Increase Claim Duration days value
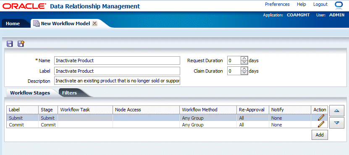 pos(244,69)
